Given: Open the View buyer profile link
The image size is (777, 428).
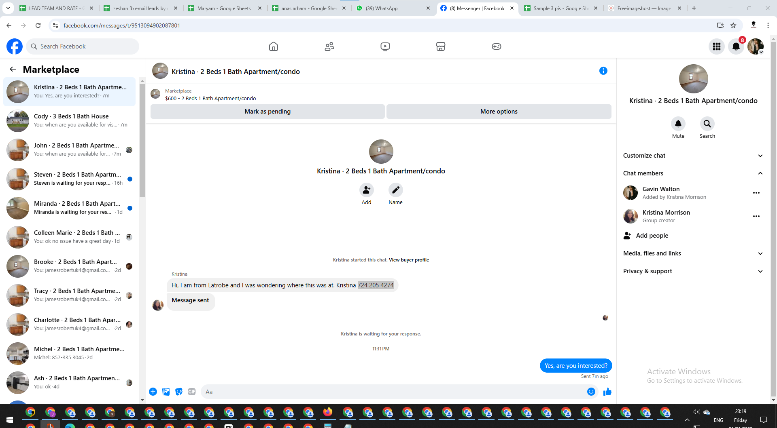Looking at the screenshot, I should pyautogui.click(x=409, y=260).
